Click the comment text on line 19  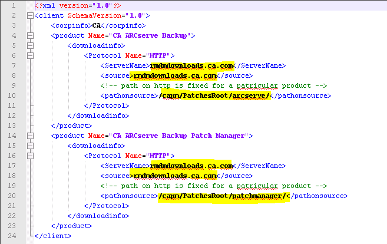point(214,186)
